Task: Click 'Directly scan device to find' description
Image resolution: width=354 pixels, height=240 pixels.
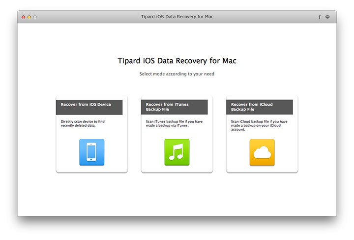Action: [x=83, y=123]
